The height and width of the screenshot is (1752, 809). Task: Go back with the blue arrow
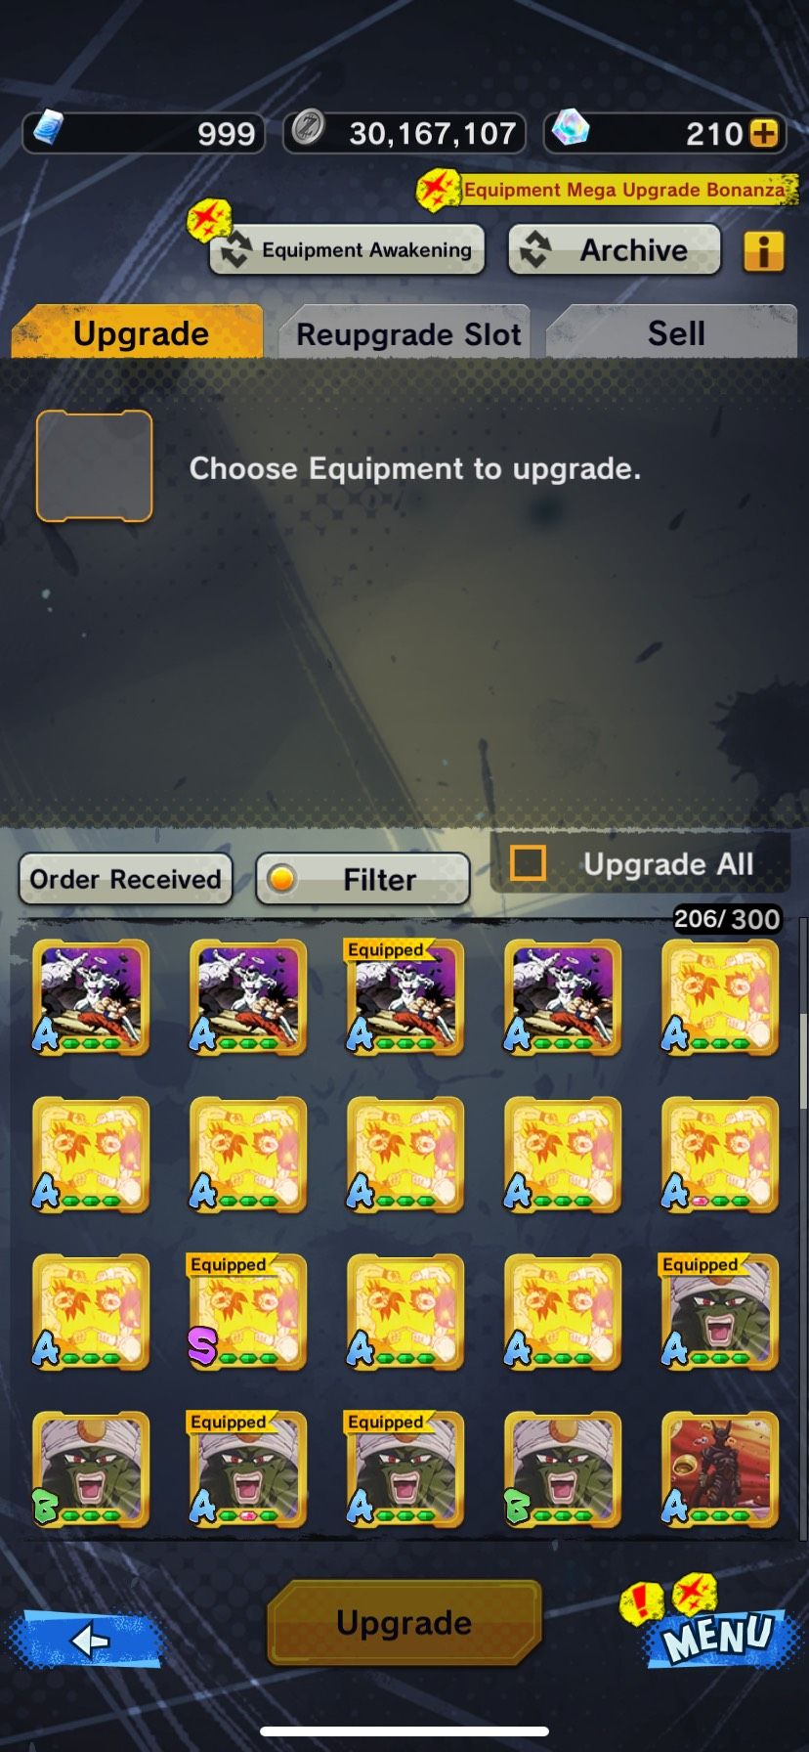coord(87,1640)
